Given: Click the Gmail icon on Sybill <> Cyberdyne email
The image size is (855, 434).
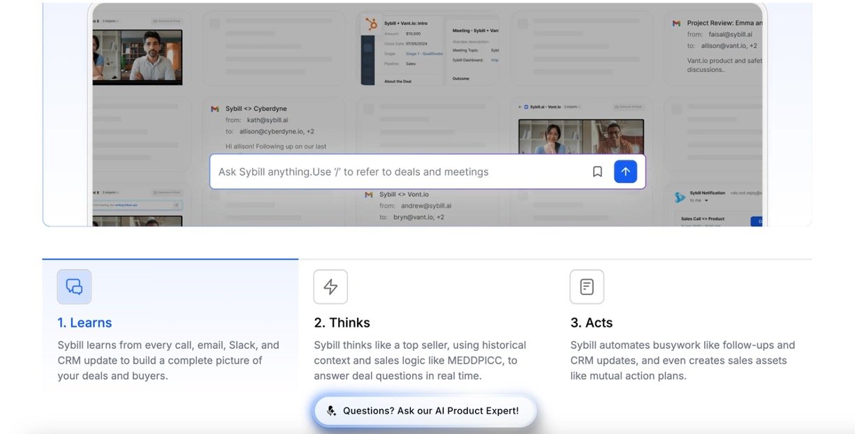Looking at the screenshot, I should tap(215, 109).
